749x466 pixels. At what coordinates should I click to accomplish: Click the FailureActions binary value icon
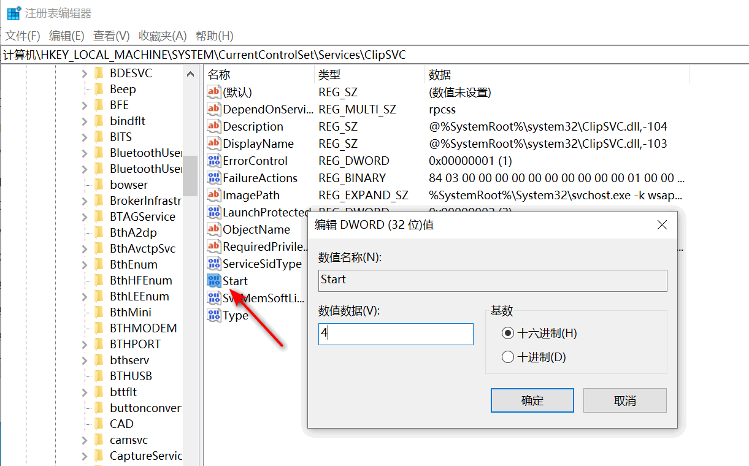tap(213, 178)
